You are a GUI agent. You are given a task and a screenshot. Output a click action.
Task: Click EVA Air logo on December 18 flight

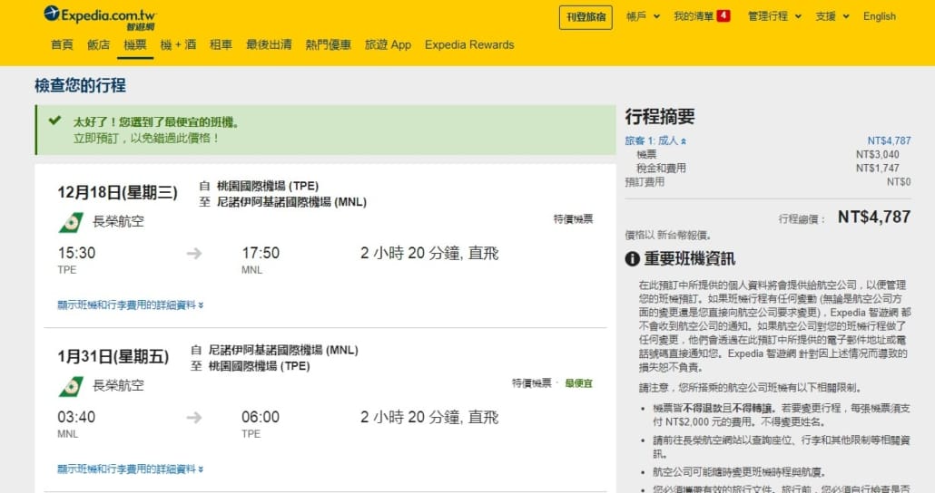coord(71,222)
